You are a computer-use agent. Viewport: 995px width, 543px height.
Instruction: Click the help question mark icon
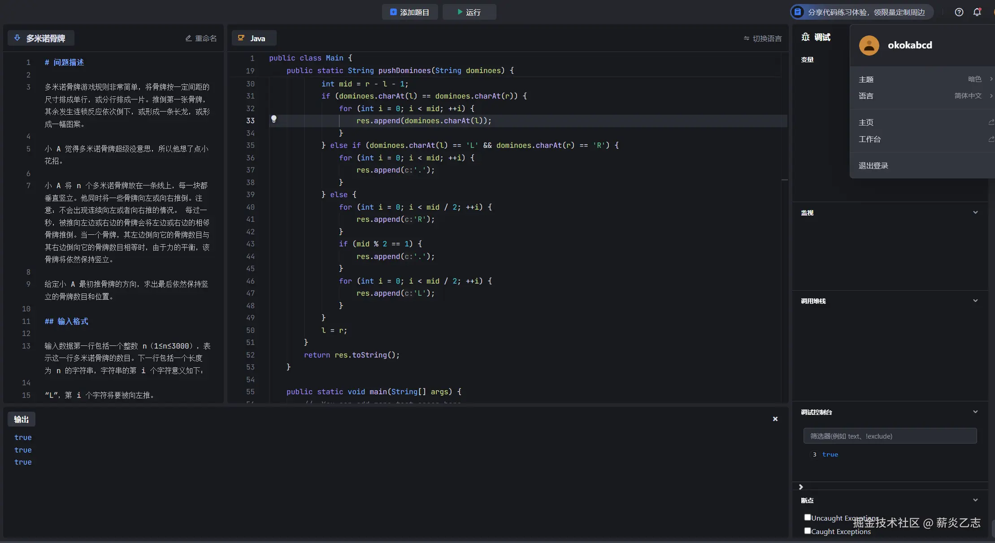[959, 12]
